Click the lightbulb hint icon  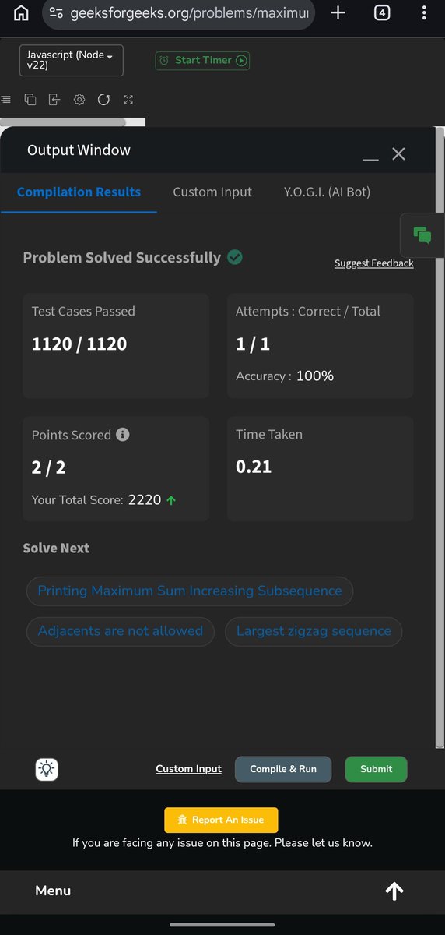pyautogui.click(x=47, y=769)
